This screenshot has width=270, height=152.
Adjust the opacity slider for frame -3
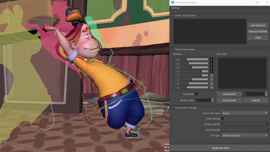click(195, 63)
